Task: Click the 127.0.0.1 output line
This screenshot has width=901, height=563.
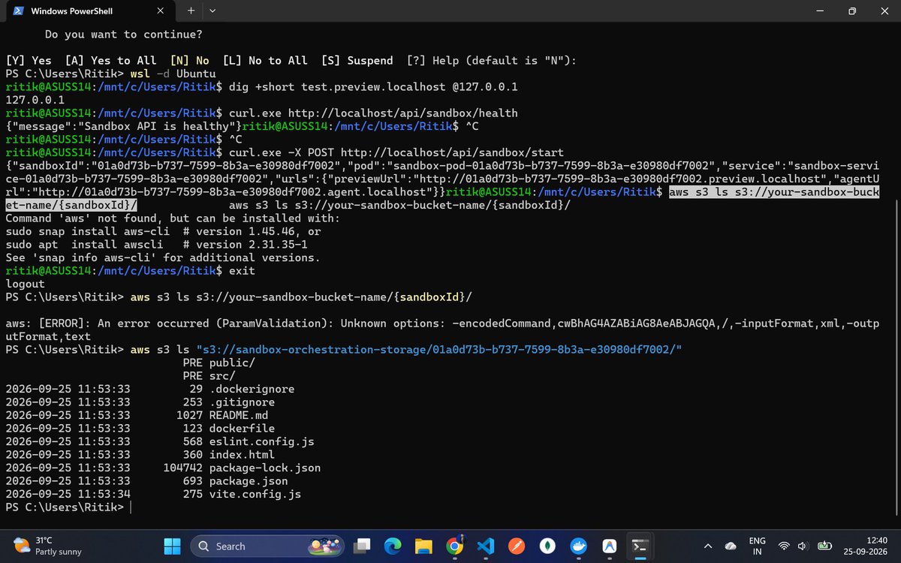Action: [x=35, y=100]
